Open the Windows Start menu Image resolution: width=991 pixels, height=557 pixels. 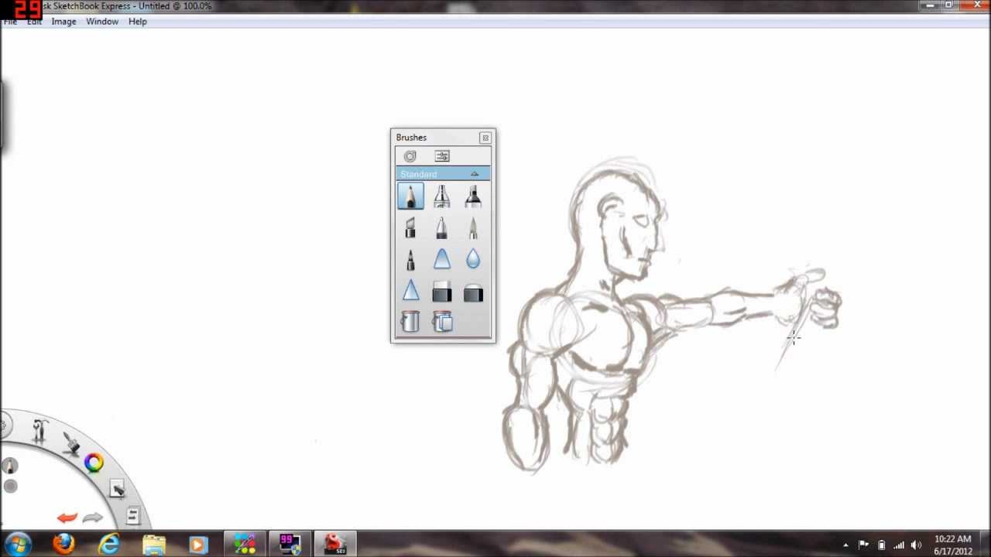[17, 544]
